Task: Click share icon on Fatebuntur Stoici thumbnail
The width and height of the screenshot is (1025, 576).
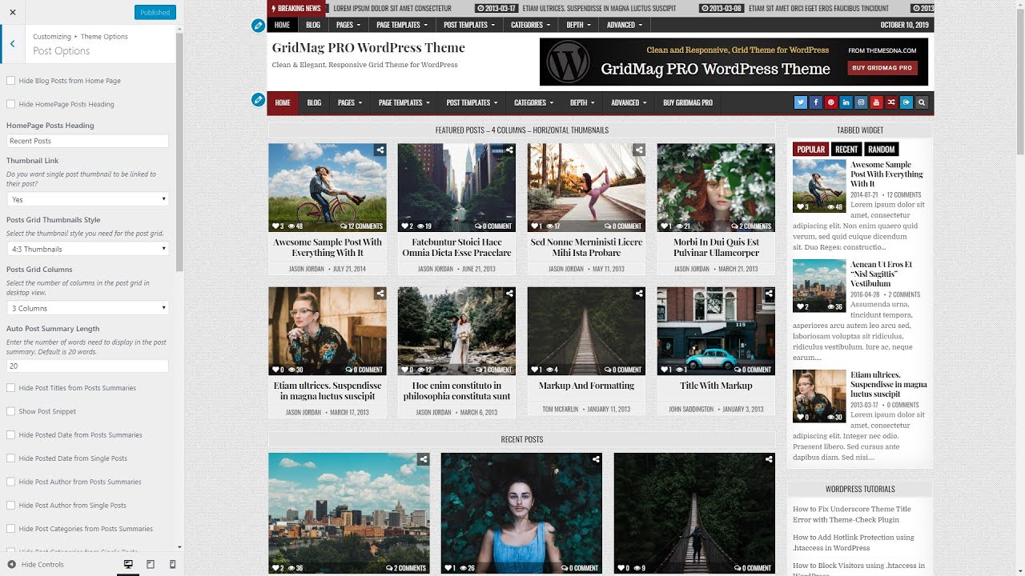Action: pyautogui.click(x=509, y=150)
